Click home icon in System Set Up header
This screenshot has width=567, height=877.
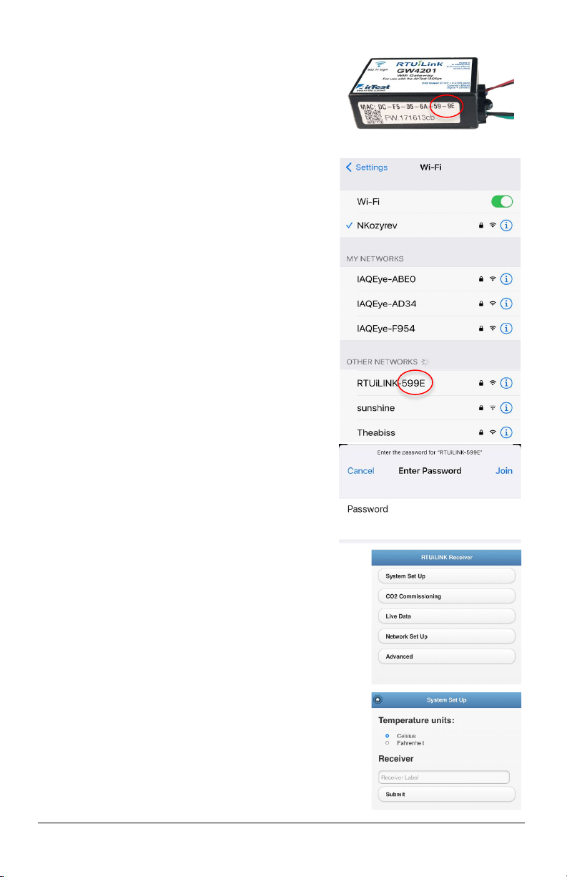[x=378, y=699]
